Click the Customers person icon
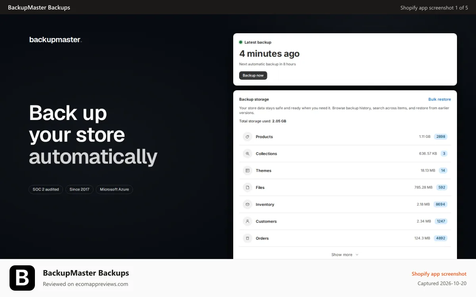Screen dimensions: 476x297 (248, 221)
